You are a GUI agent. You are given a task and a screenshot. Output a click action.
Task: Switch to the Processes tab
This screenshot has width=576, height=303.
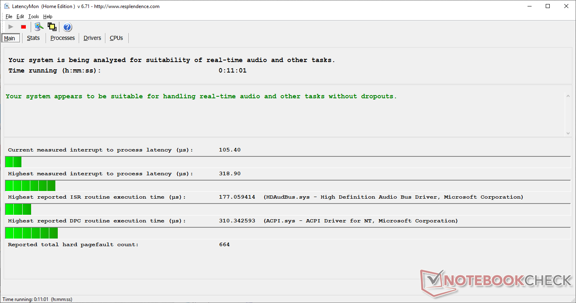pos(63,38)
